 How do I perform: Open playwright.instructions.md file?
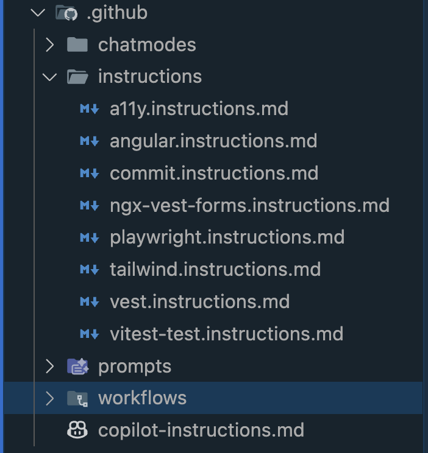click(227, 237)
